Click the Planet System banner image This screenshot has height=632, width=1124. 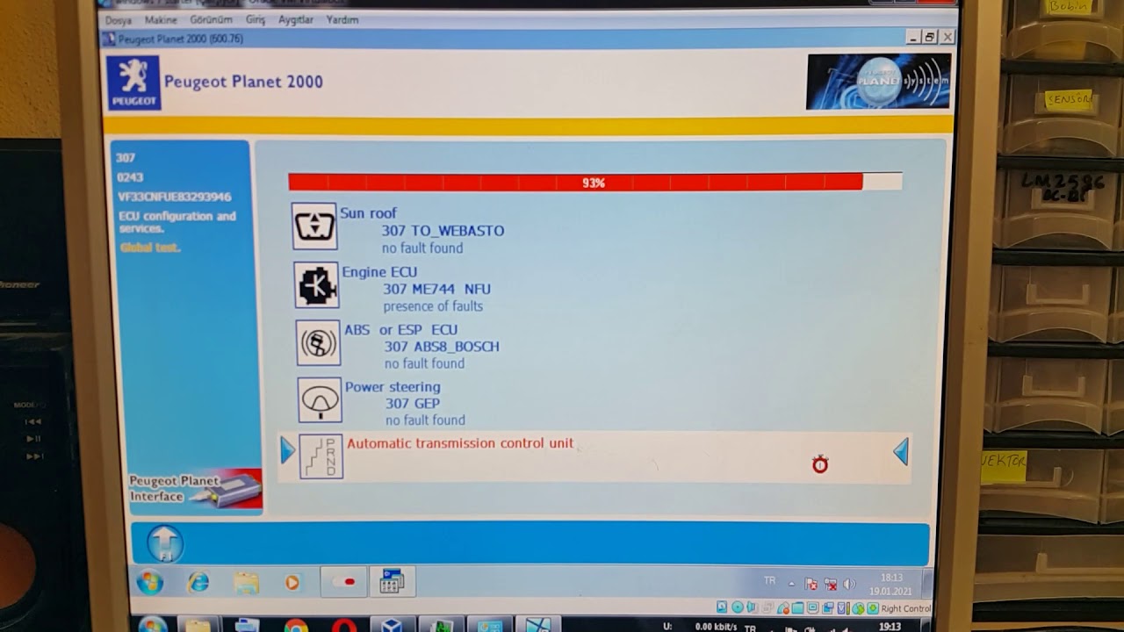(x=878, y=82)
